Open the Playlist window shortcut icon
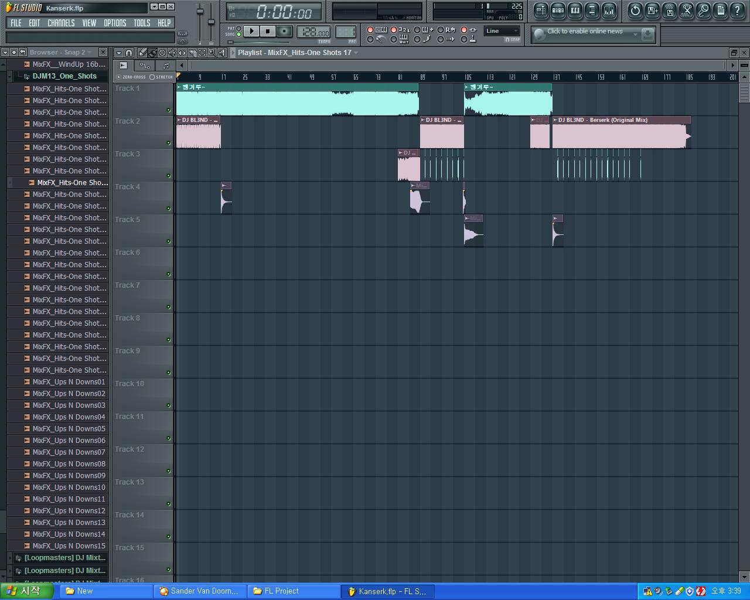 tap(541, 10)
